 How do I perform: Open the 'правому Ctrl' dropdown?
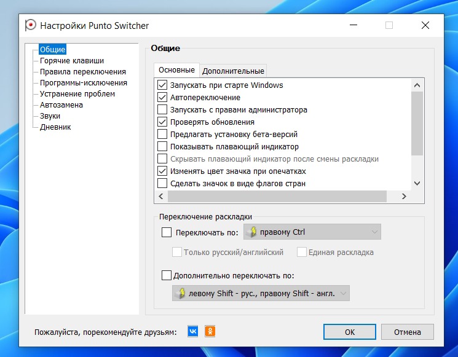[312, 232]
